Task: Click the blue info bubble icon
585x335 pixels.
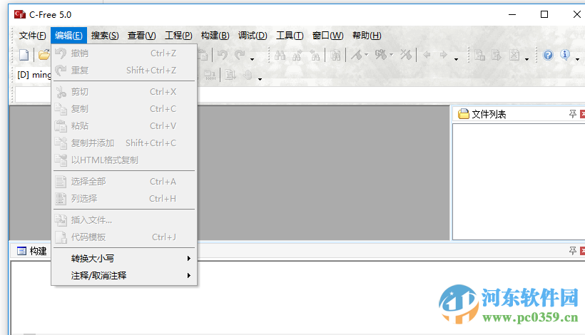Action: 565,55
